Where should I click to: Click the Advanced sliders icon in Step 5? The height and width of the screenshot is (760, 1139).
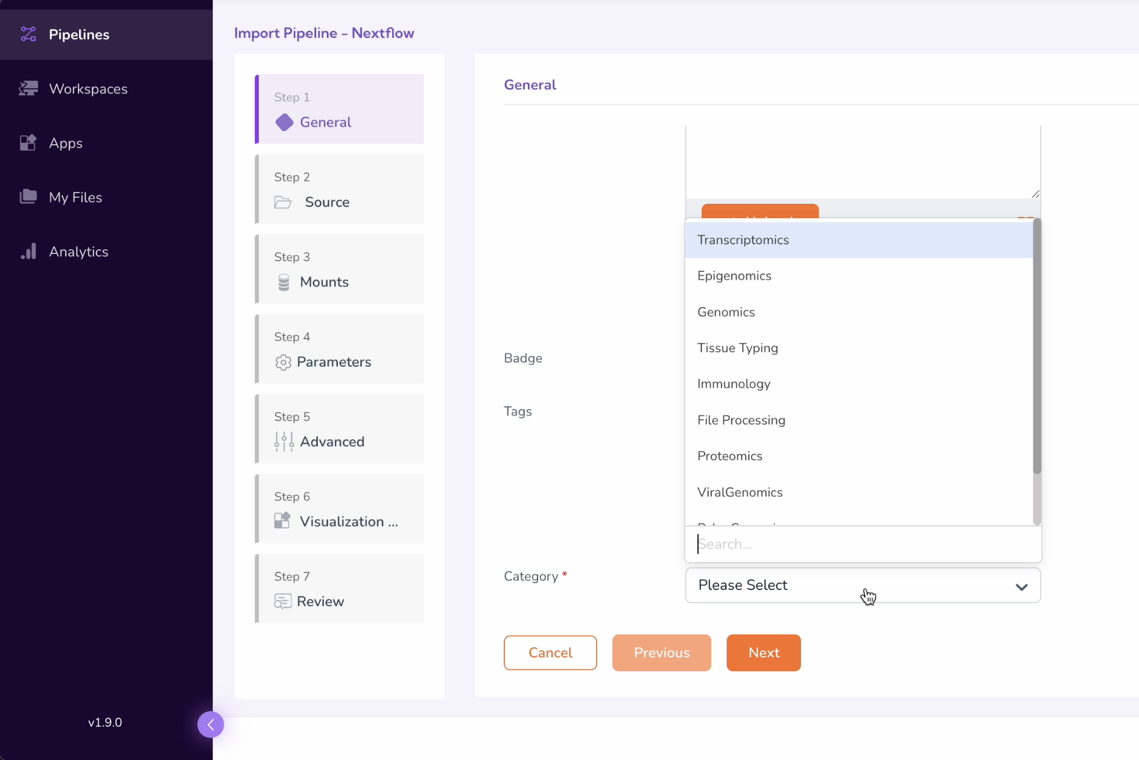(x=284, y=442)
